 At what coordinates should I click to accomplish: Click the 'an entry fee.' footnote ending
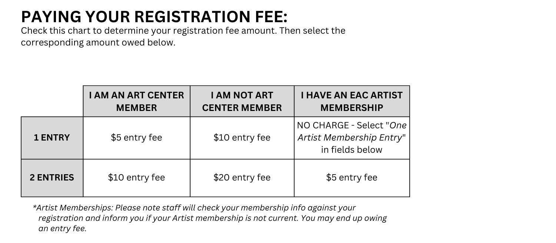(x=62, y=229)
